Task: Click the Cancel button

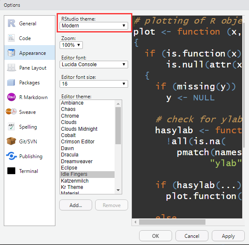Action: tap(192, 236)
